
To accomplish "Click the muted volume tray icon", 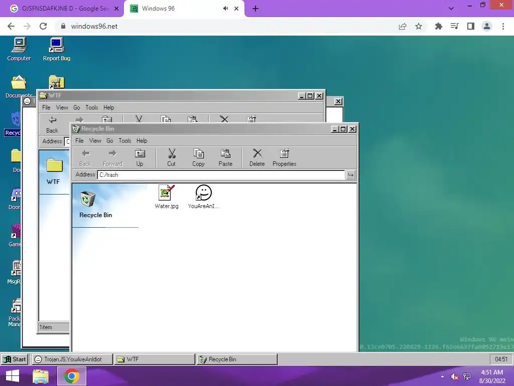I will pyautogui.click(x=454, y=376).
